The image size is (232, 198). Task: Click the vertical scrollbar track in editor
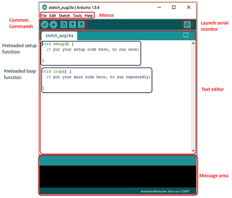(x=193, y=97)
